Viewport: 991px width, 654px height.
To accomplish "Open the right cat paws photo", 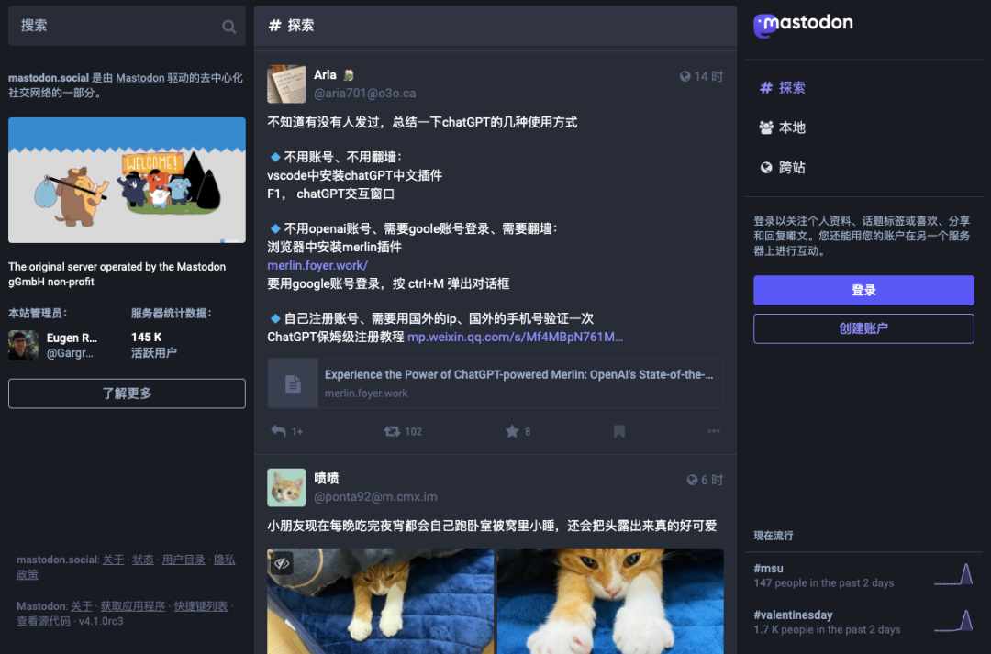I will 610,601.
